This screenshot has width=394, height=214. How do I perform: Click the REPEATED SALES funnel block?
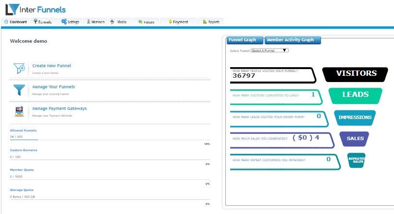click(x=357, y=160)
